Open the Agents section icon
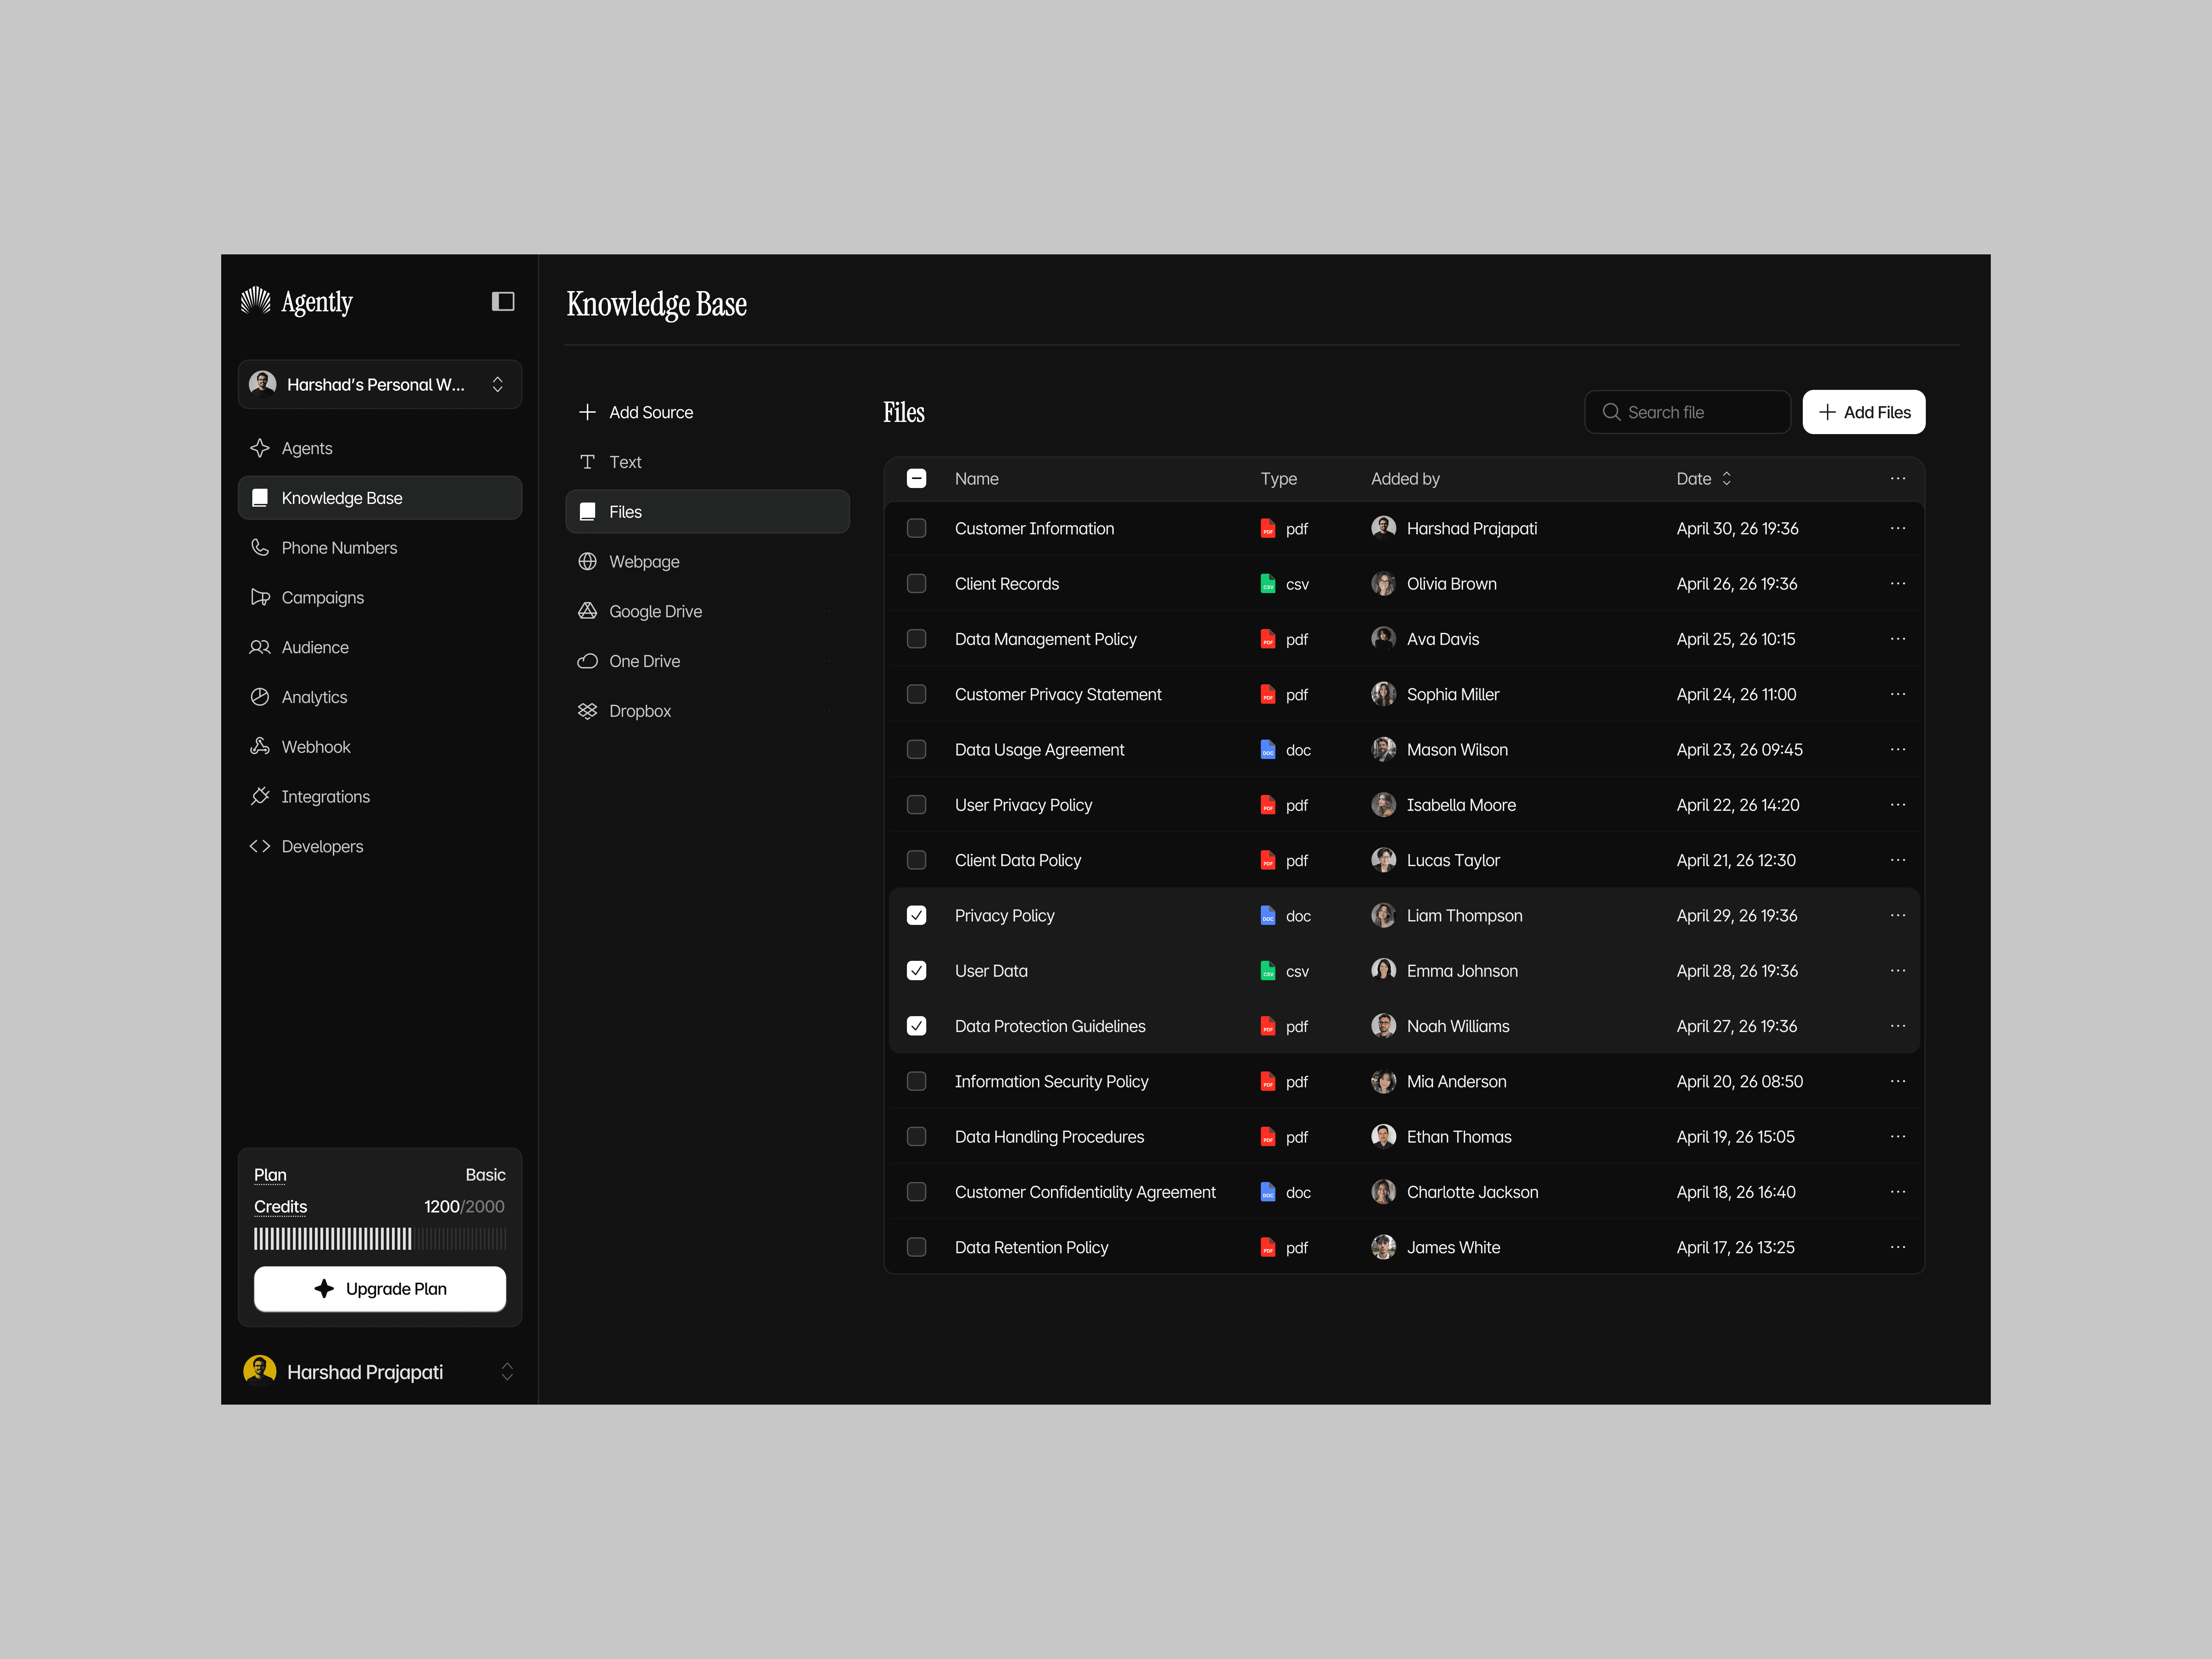Image resolution: width=2212 pixels, height=1659 pixels. coord(260,448)
